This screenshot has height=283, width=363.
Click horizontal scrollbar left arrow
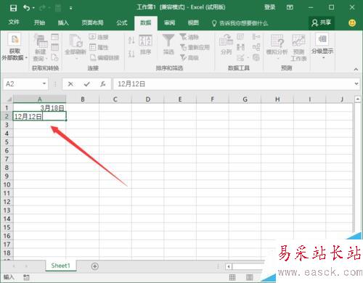tap(229, 266)
